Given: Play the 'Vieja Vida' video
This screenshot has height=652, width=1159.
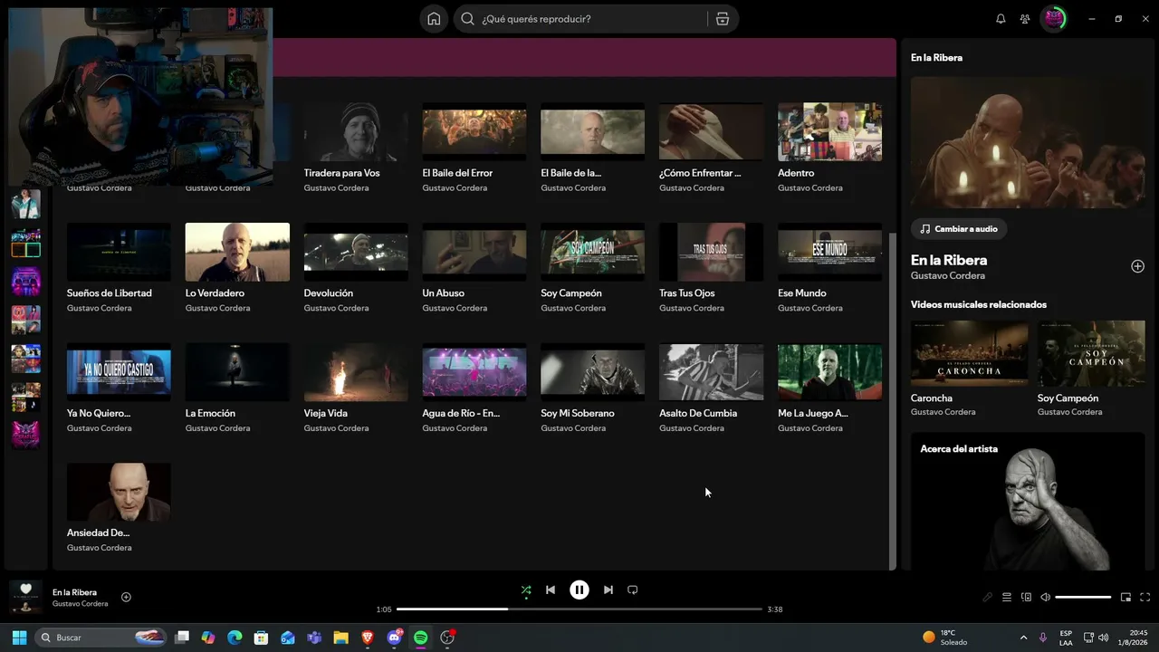Looking at the screenshot, I should (x=356, y=388).
